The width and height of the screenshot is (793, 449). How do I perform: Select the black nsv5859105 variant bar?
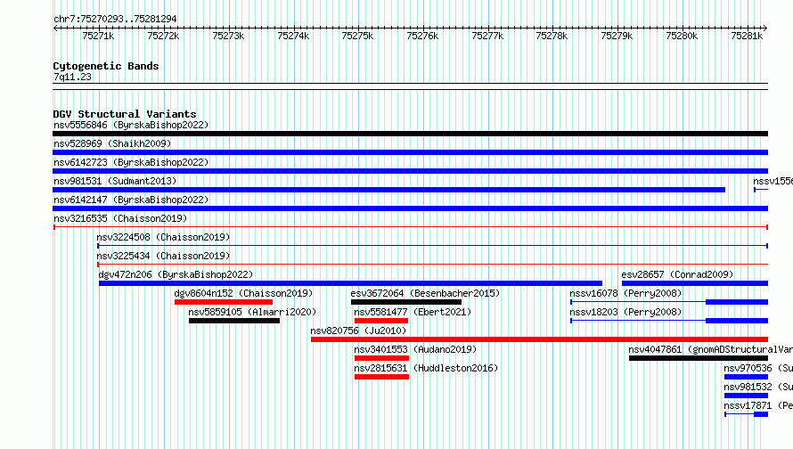(x=234, y=321)
